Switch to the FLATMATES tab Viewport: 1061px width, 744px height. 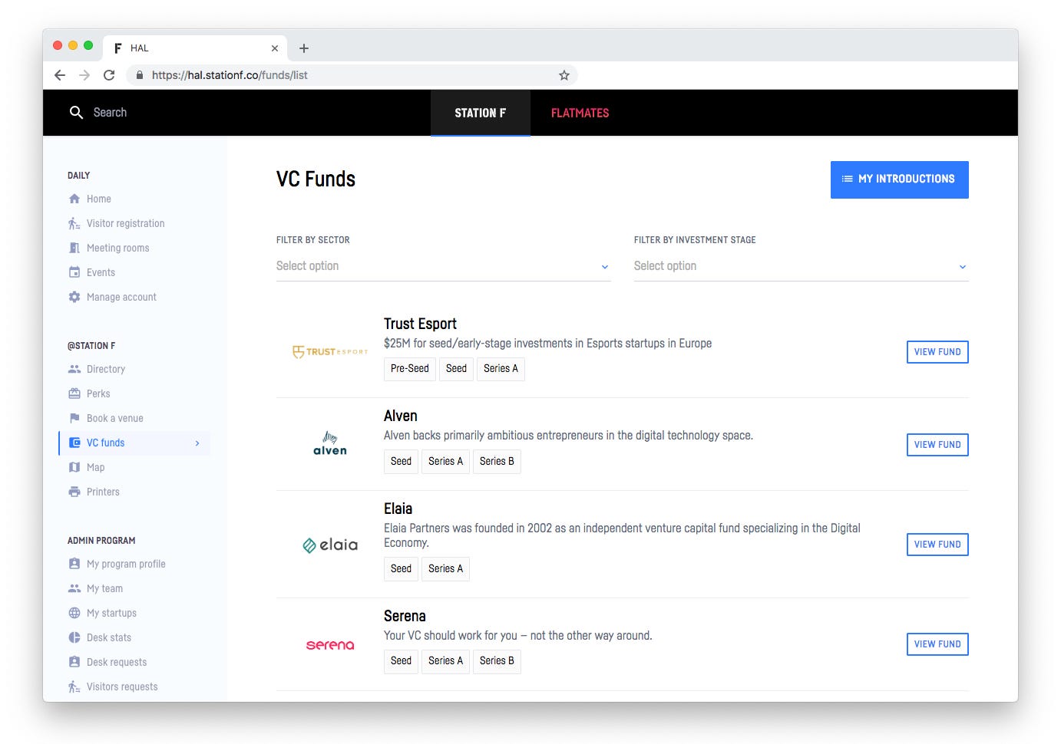coord(580,113)
